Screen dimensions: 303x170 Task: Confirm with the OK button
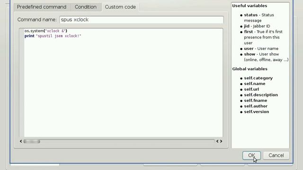[251, 155]
